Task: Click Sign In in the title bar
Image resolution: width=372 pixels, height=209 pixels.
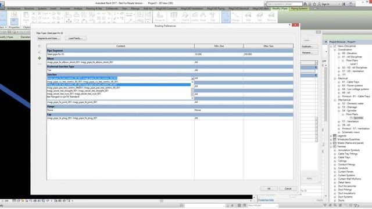Action: coord(325,4)
